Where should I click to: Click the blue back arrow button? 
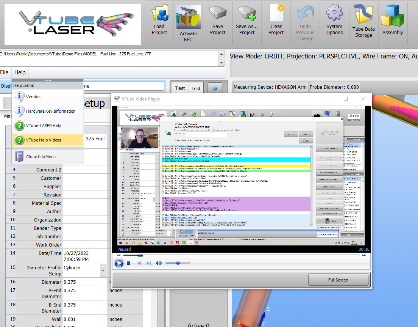(x=215, y=88)
